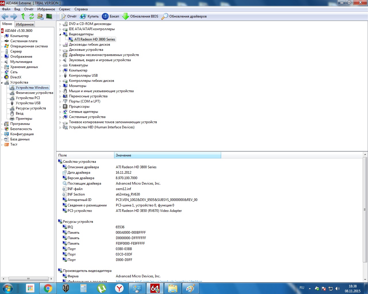The width and height of the screenshot is (368, 294).
Task: Go back with the blue left arrow
Action: point(5,16)
